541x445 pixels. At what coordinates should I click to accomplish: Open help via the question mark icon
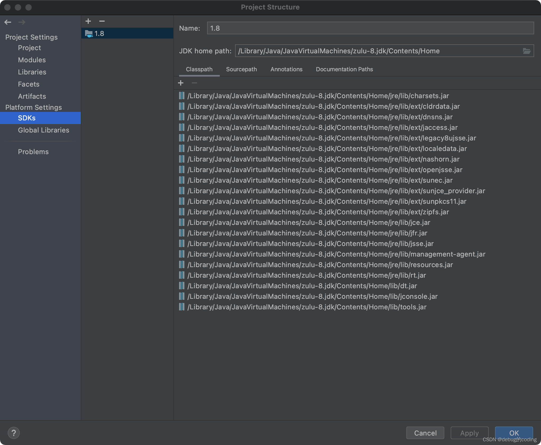(x=14, y=433)
